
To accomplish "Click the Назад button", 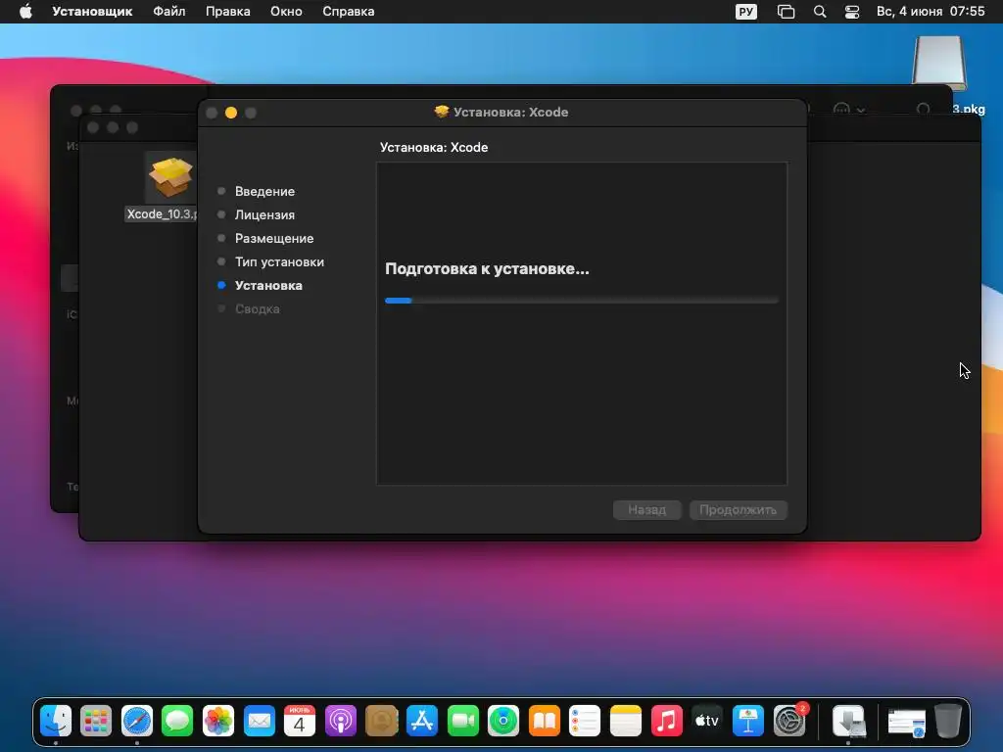I will pyautogui.click(x=646, y=509).
